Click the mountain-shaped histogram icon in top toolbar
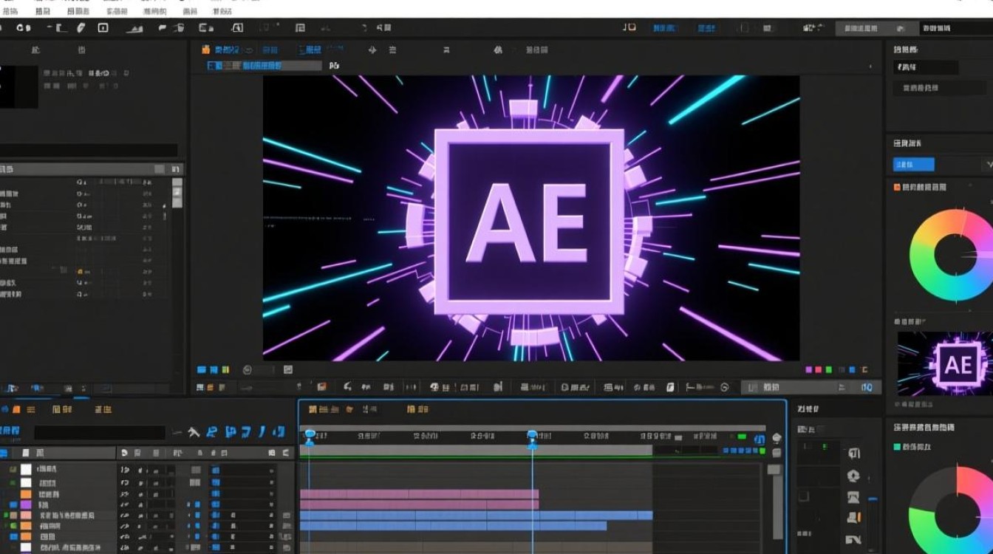Image resolution: width=993 pixels, height=554 pixels. (x=134, y=28)
